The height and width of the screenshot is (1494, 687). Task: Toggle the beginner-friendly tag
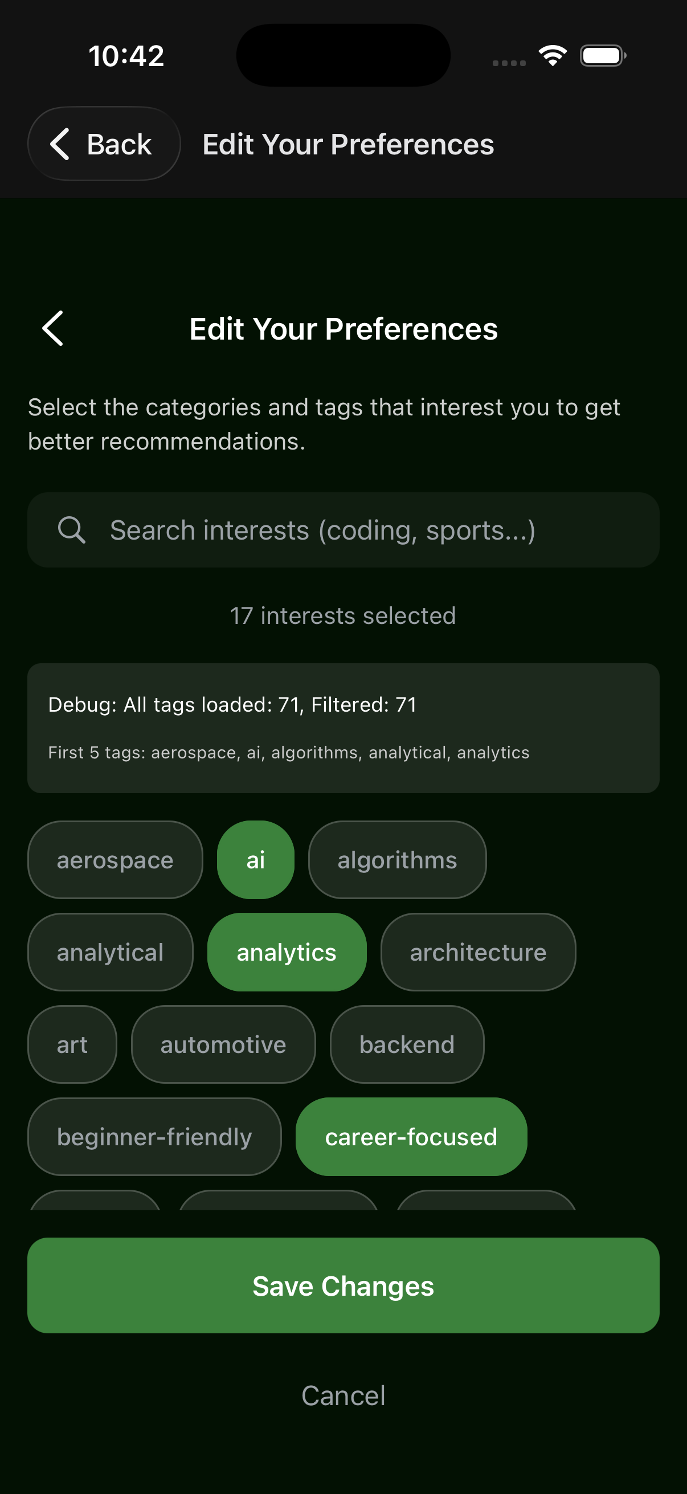tap(154, 1136)
